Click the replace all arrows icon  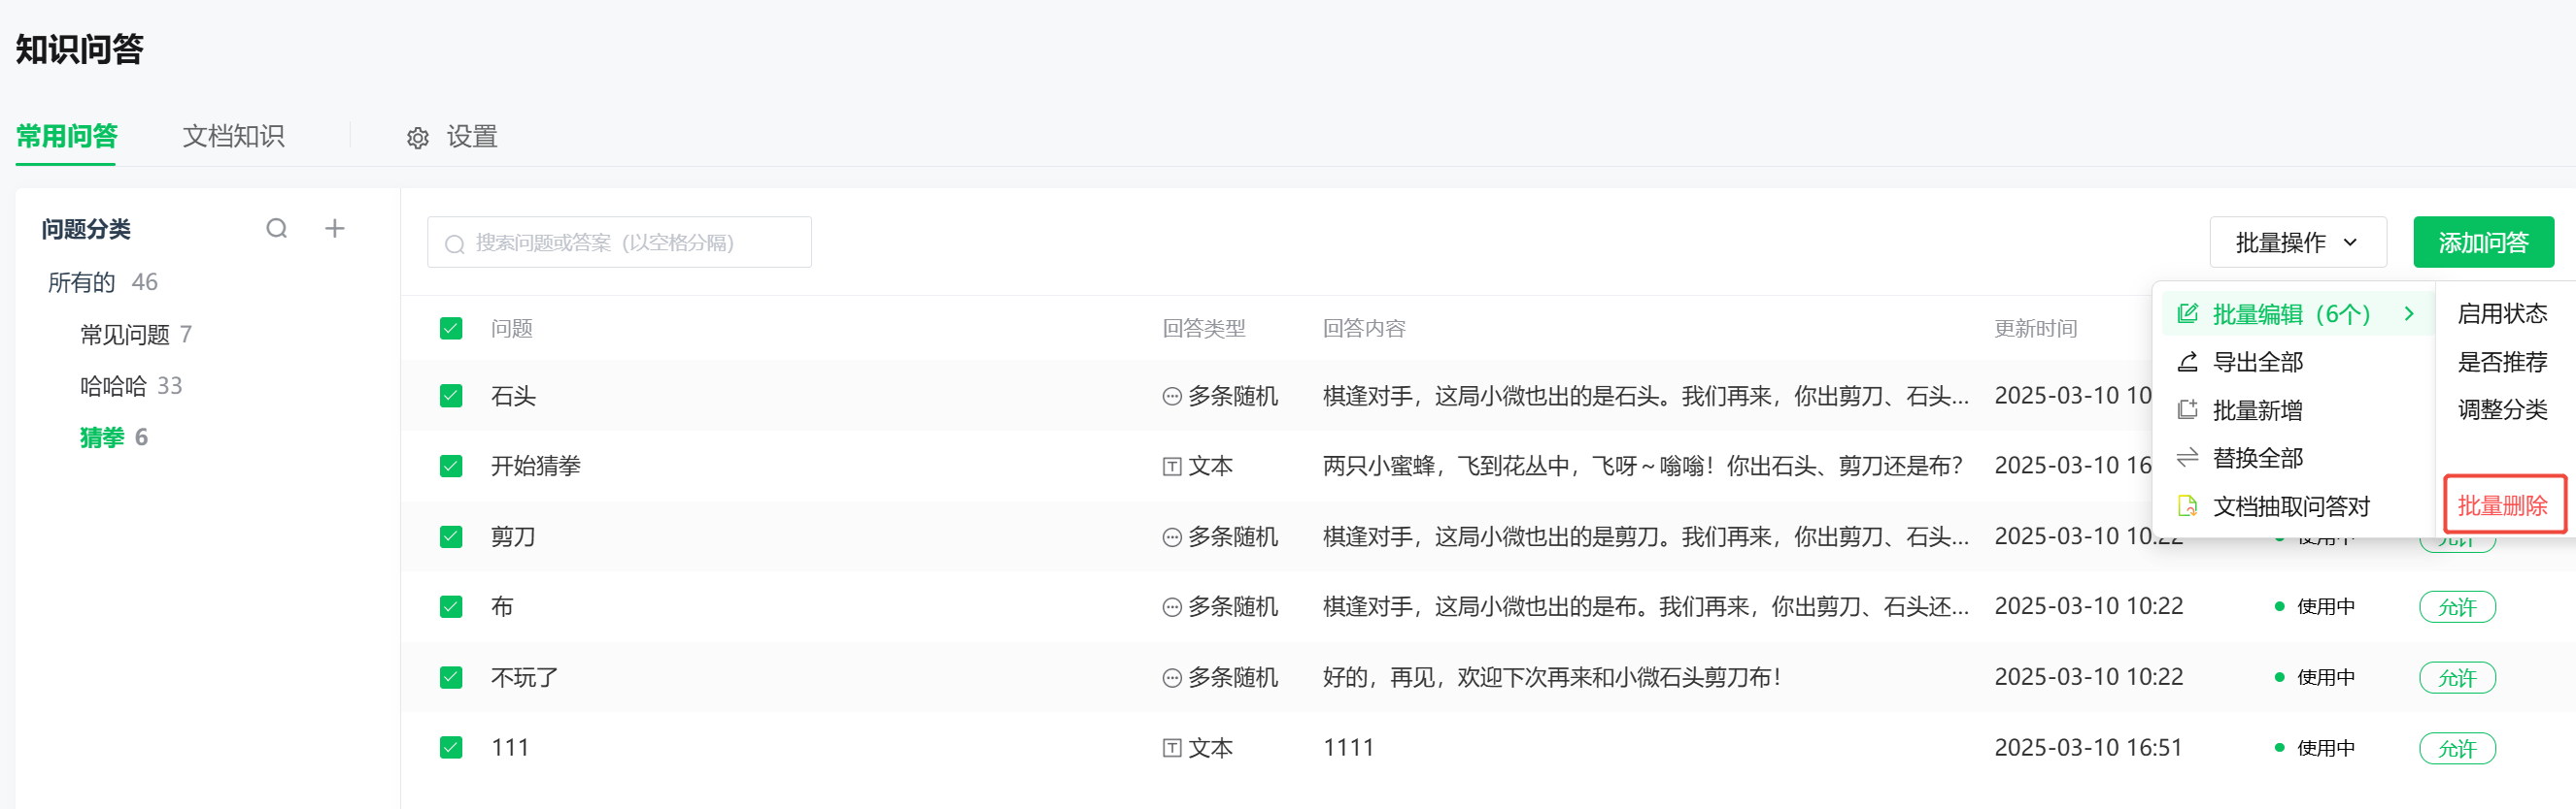tap(2187, 458)
